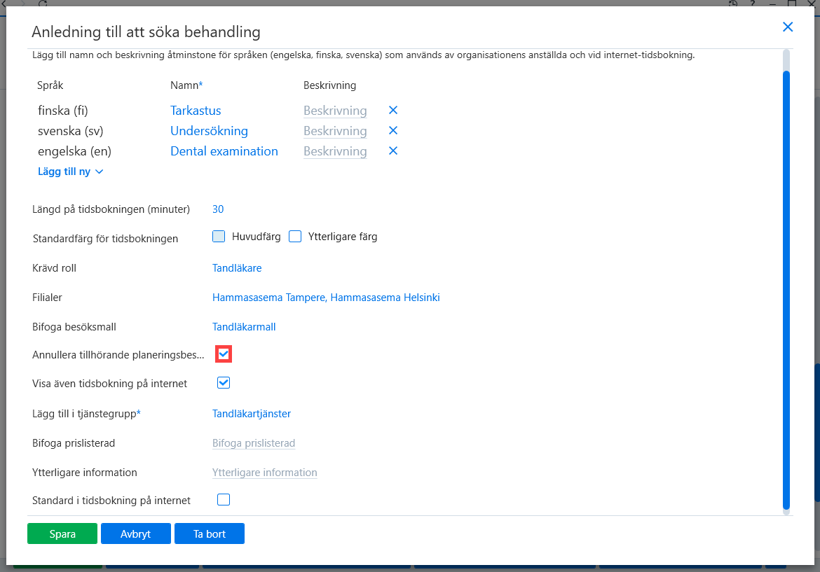Remove the svenska (sv) language row

click(393, 131)
